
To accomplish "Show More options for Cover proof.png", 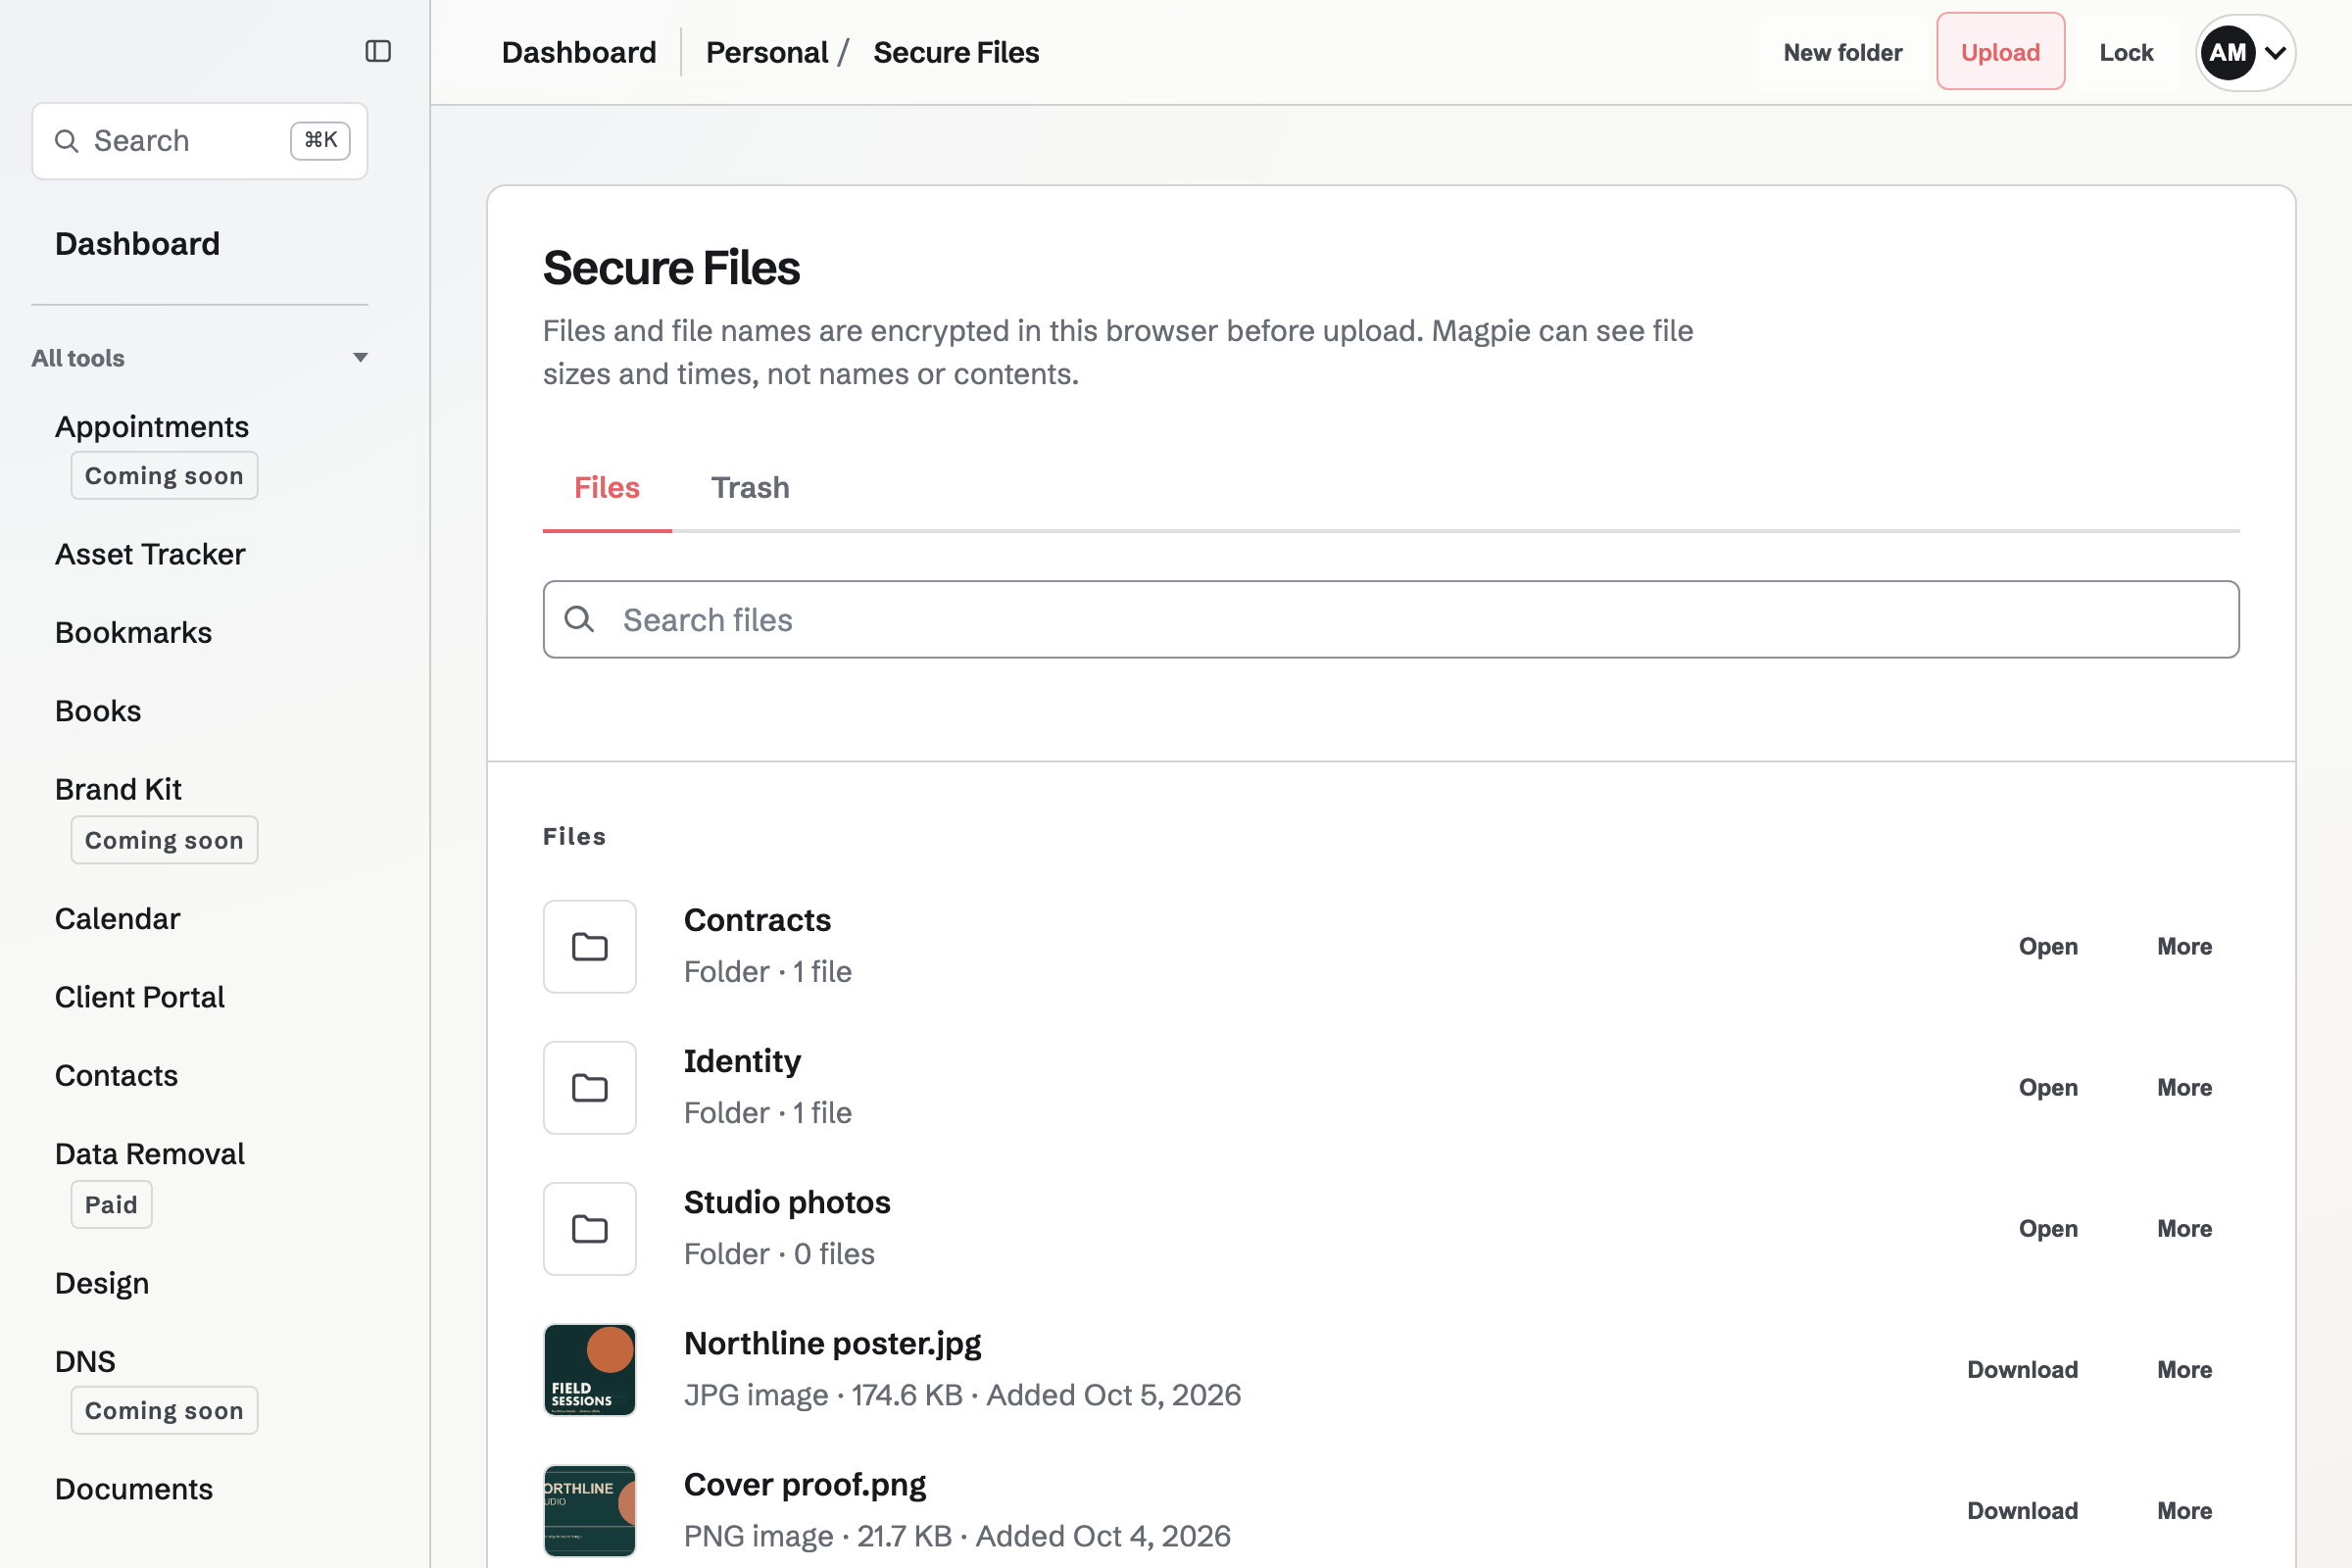I will click(2184, 1510).
